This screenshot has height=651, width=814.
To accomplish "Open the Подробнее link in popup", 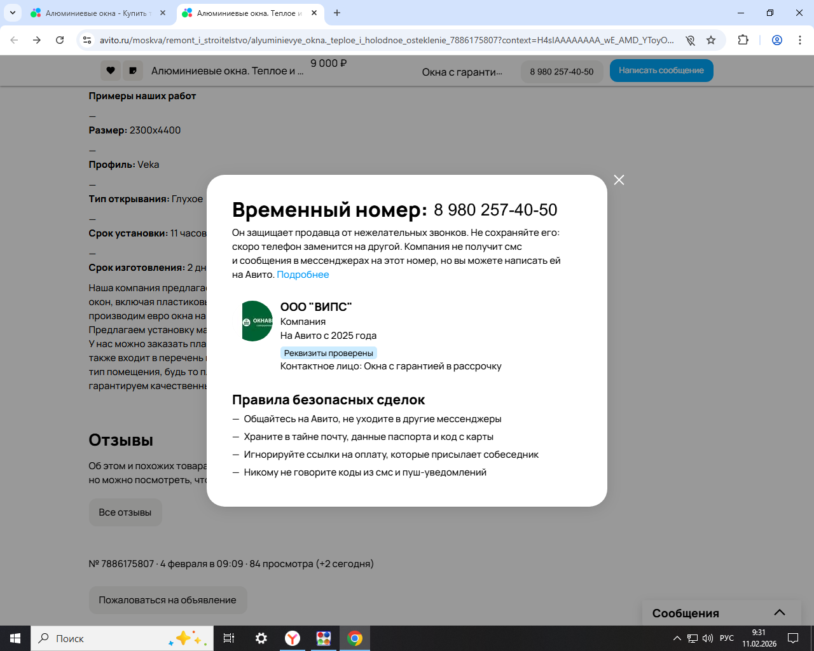I will tap(303, 275).
